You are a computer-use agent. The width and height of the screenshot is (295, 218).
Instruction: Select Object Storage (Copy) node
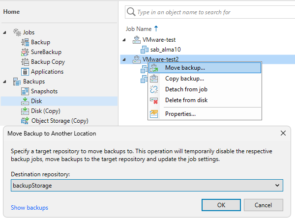click(60, 121)
